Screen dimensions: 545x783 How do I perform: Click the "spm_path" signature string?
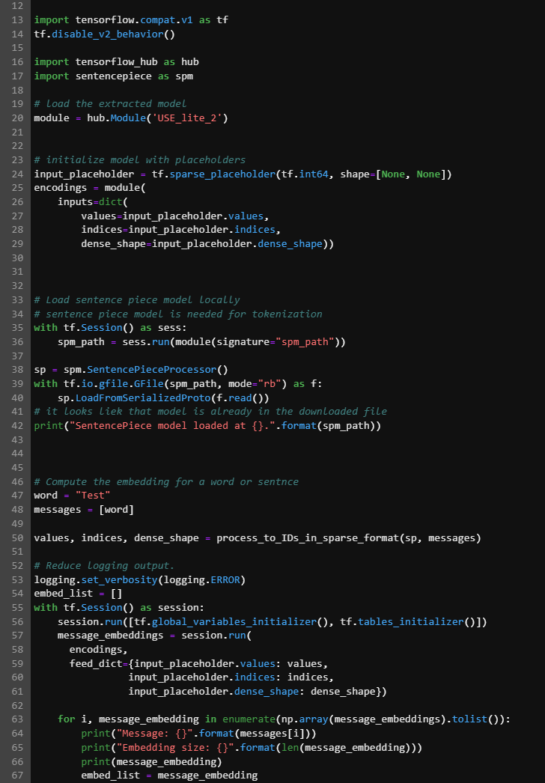tap(308, 341)
